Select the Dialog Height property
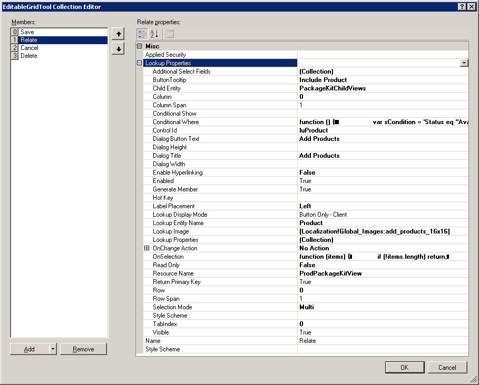Viewport: 479px width, 385px height. pyautogui.click(x=170, y=147)
